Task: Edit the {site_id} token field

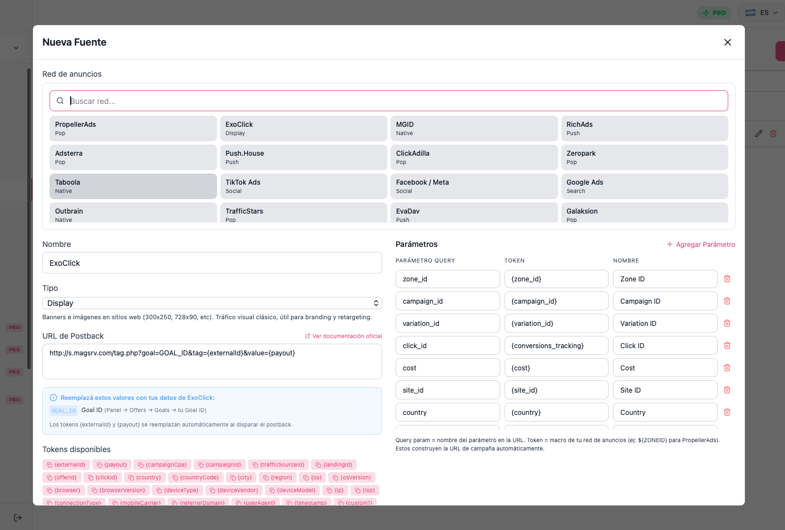Action: [x=556, y=390]
